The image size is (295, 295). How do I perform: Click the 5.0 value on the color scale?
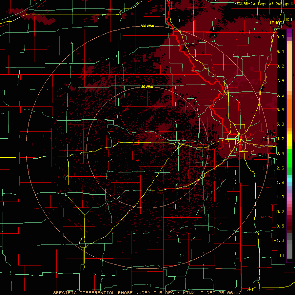pos(280,124)
